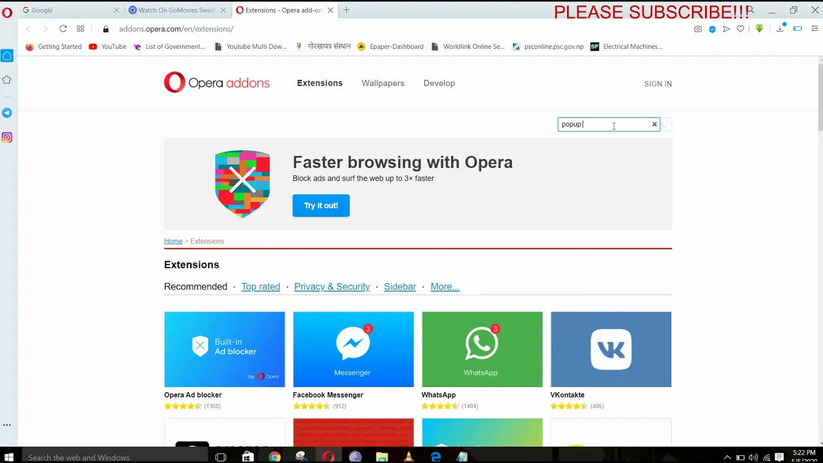Viewport: 823px width, 463px height.
Task: Close the Google tab
Action: point(116,10)
